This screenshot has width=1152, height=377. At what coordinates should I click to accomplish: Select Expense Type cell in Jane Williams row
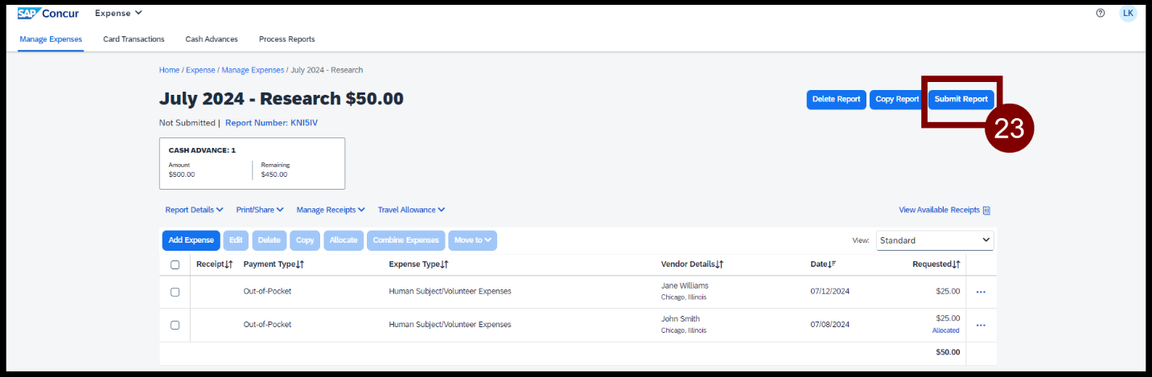[450, 292]
